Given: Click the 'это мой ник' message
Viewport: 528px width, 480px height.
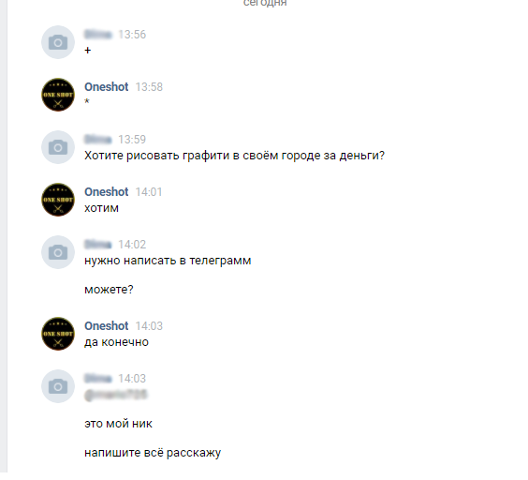Looking at the screenshot, I should pos(118,424).
